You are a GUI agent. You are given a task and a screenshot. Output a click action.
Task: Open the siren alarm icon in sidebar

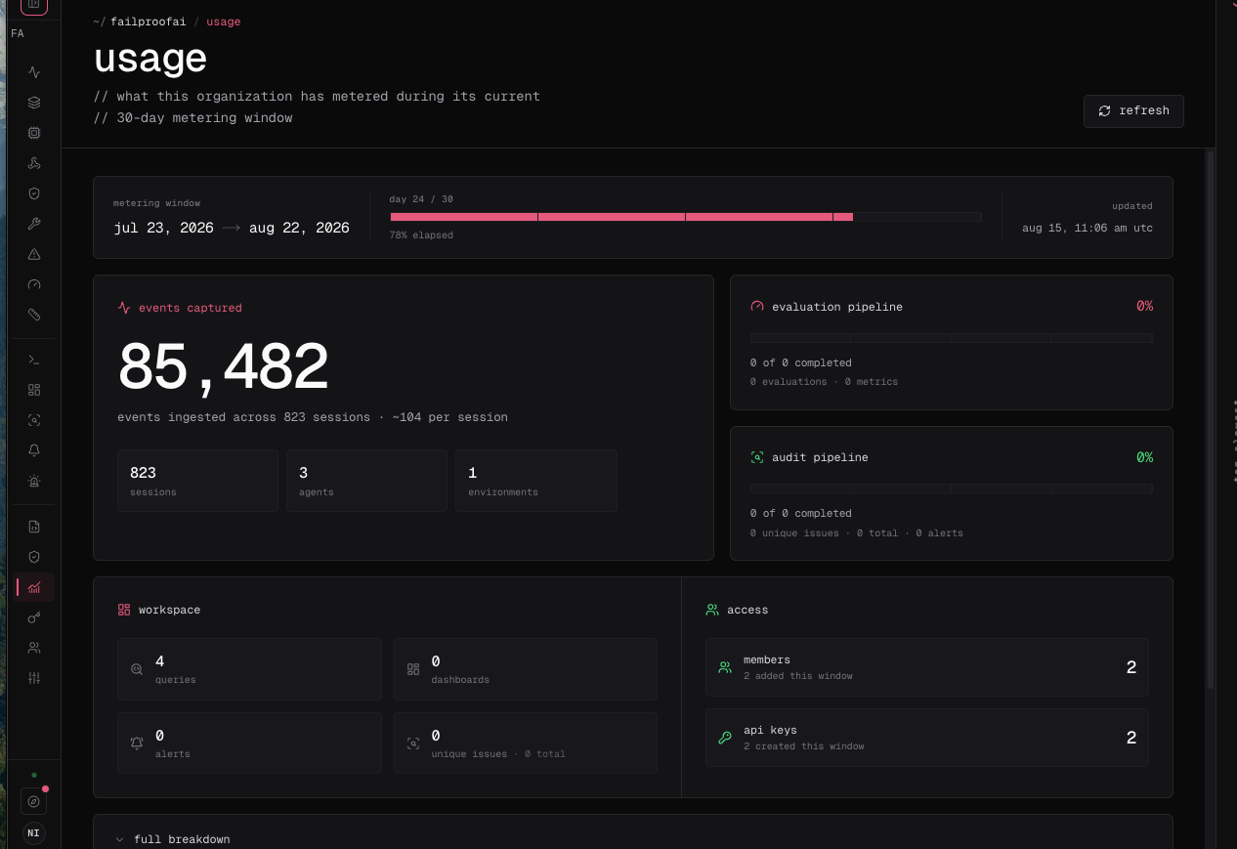(x=34, y=481)
